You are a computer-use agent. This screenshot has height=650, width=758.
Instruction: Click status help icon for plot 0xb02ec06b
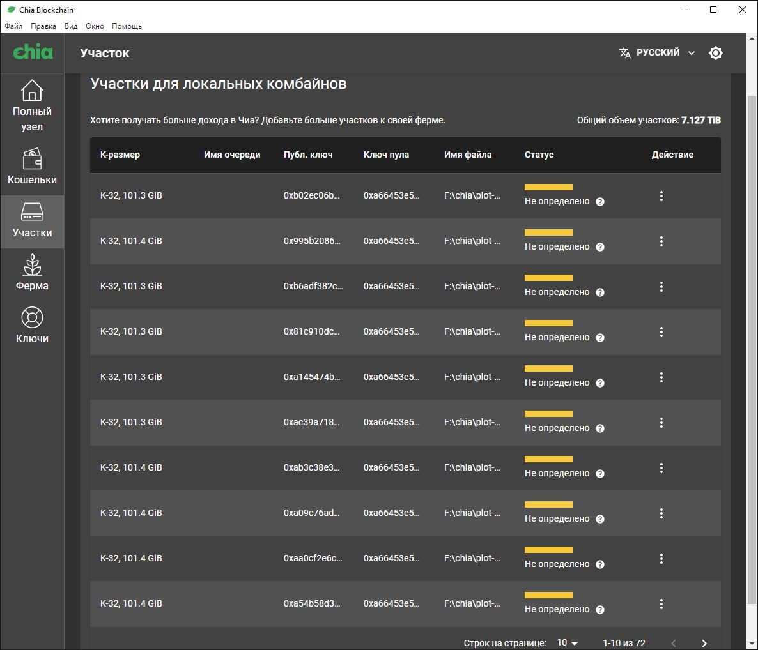pos(600,202)
